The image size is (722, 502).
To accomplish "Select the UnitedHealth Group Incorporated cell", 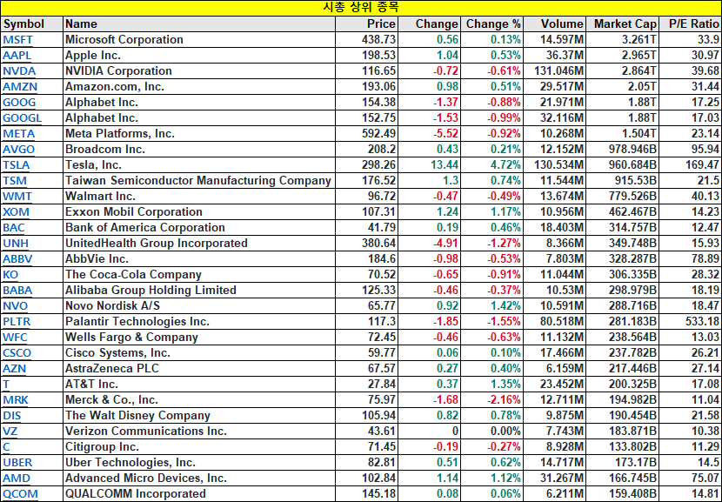I will coord(199,244).
